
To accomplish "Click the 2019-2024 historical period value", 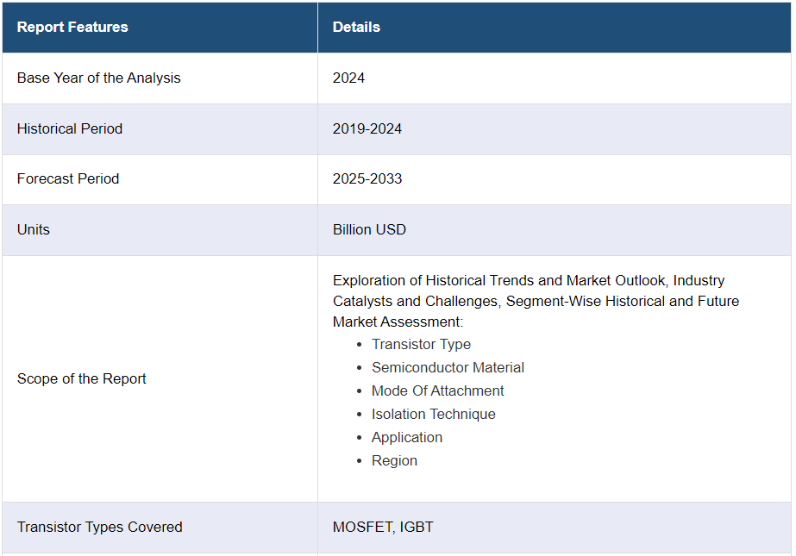I will click(367, 129).
